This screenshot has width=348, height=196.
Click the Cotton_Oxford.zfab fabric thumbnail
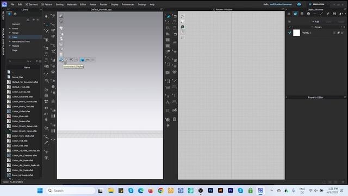[9, 111]
